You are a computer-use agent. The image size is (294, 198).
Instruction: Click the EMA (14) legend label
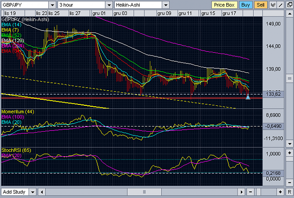tap(11, 25)
